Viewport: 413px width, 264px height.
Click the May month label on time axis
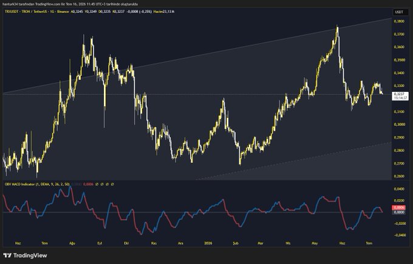coord(315,243)
